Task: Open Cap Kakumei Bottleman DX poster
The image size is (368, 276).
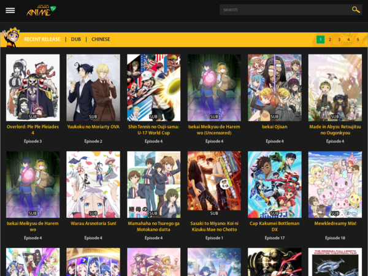Action: pyautogui.click(x=275, y=184)
